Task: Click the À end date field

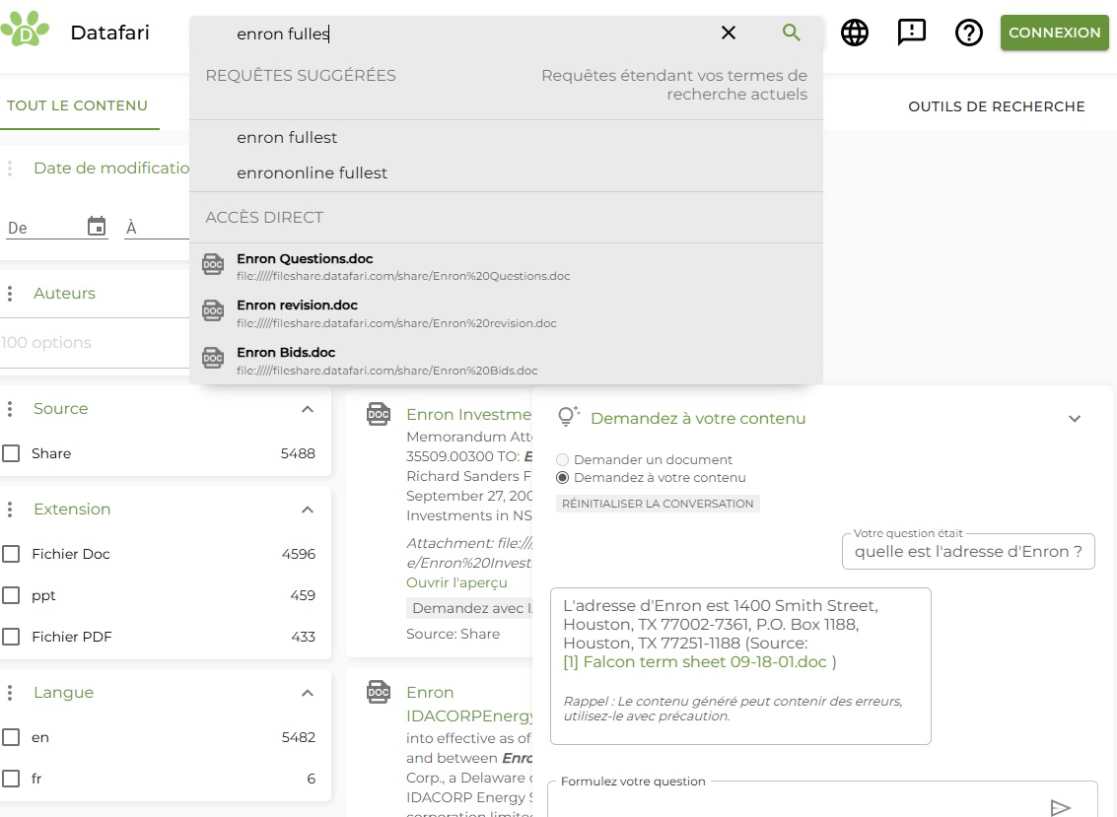Action: coord(157,228)
